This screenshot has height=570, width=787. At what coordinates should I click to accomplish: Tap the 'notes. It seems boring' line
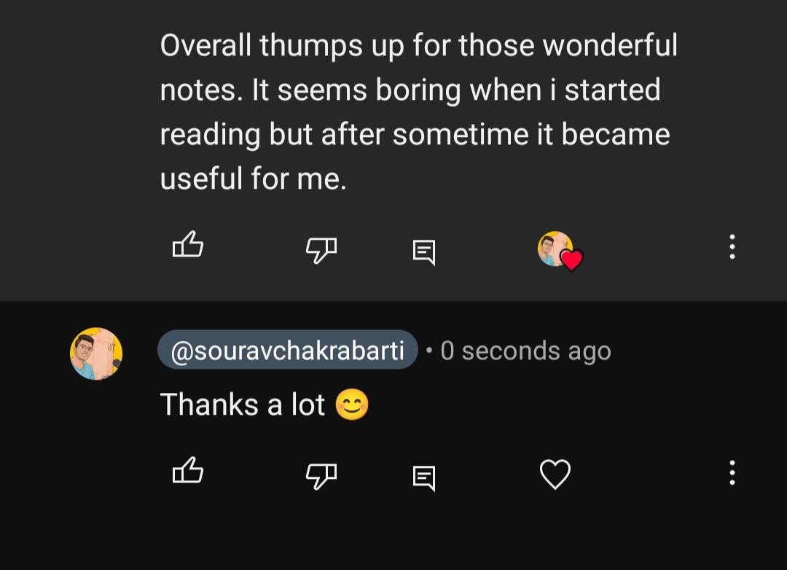coord(410,90)
